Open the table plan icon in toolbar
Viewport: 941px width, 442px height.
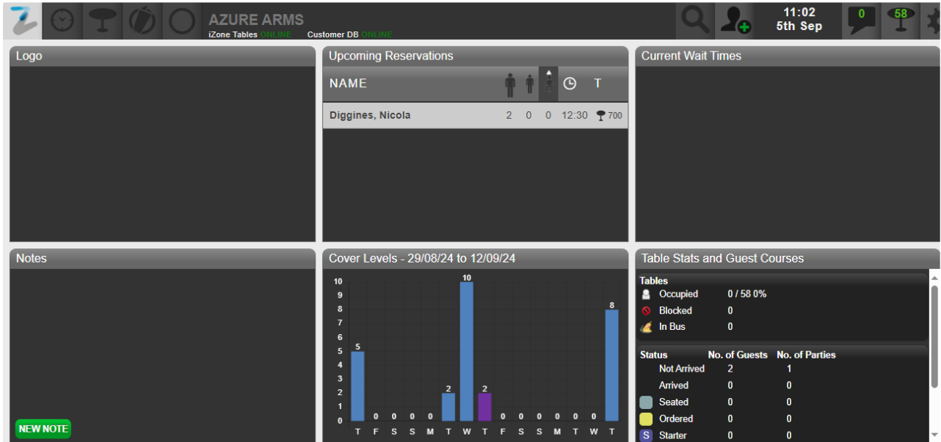(102, 21)
